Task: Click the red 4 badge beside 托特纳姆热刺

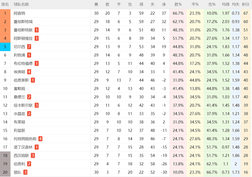Action: click(41, 139)
